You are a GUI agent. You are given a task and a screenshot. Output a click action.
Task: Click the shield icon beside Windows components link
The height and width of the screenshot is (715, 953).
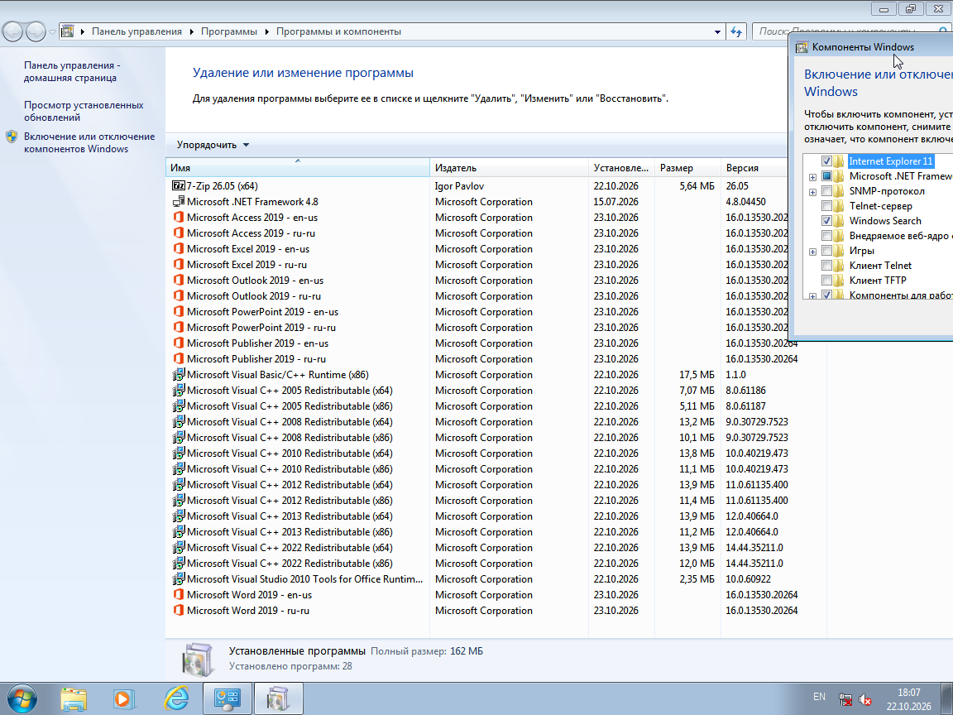pyautogui.click(x=12, y=137)
